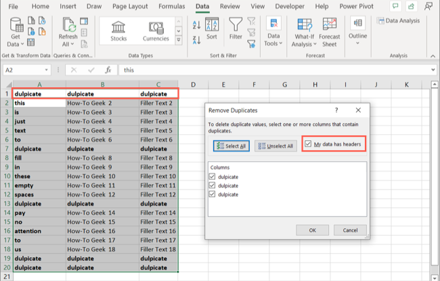Open the Page Layout tab
Image resolution: width=440 pixels, height=281 pixels.
coord(129,7)
